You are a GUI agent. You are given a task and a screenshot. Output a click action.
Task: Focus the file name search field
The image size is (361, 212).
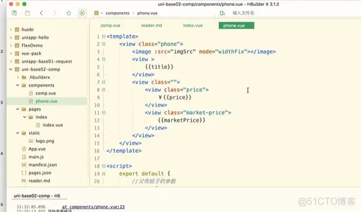[243, 13]
